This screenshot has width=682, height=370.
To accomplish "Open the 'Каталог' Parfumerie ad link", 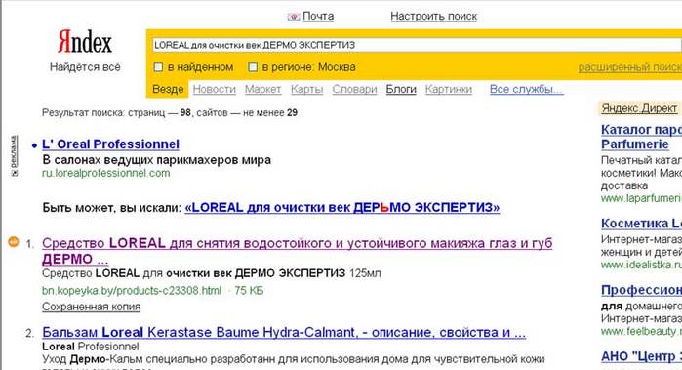I will point(641,137).
